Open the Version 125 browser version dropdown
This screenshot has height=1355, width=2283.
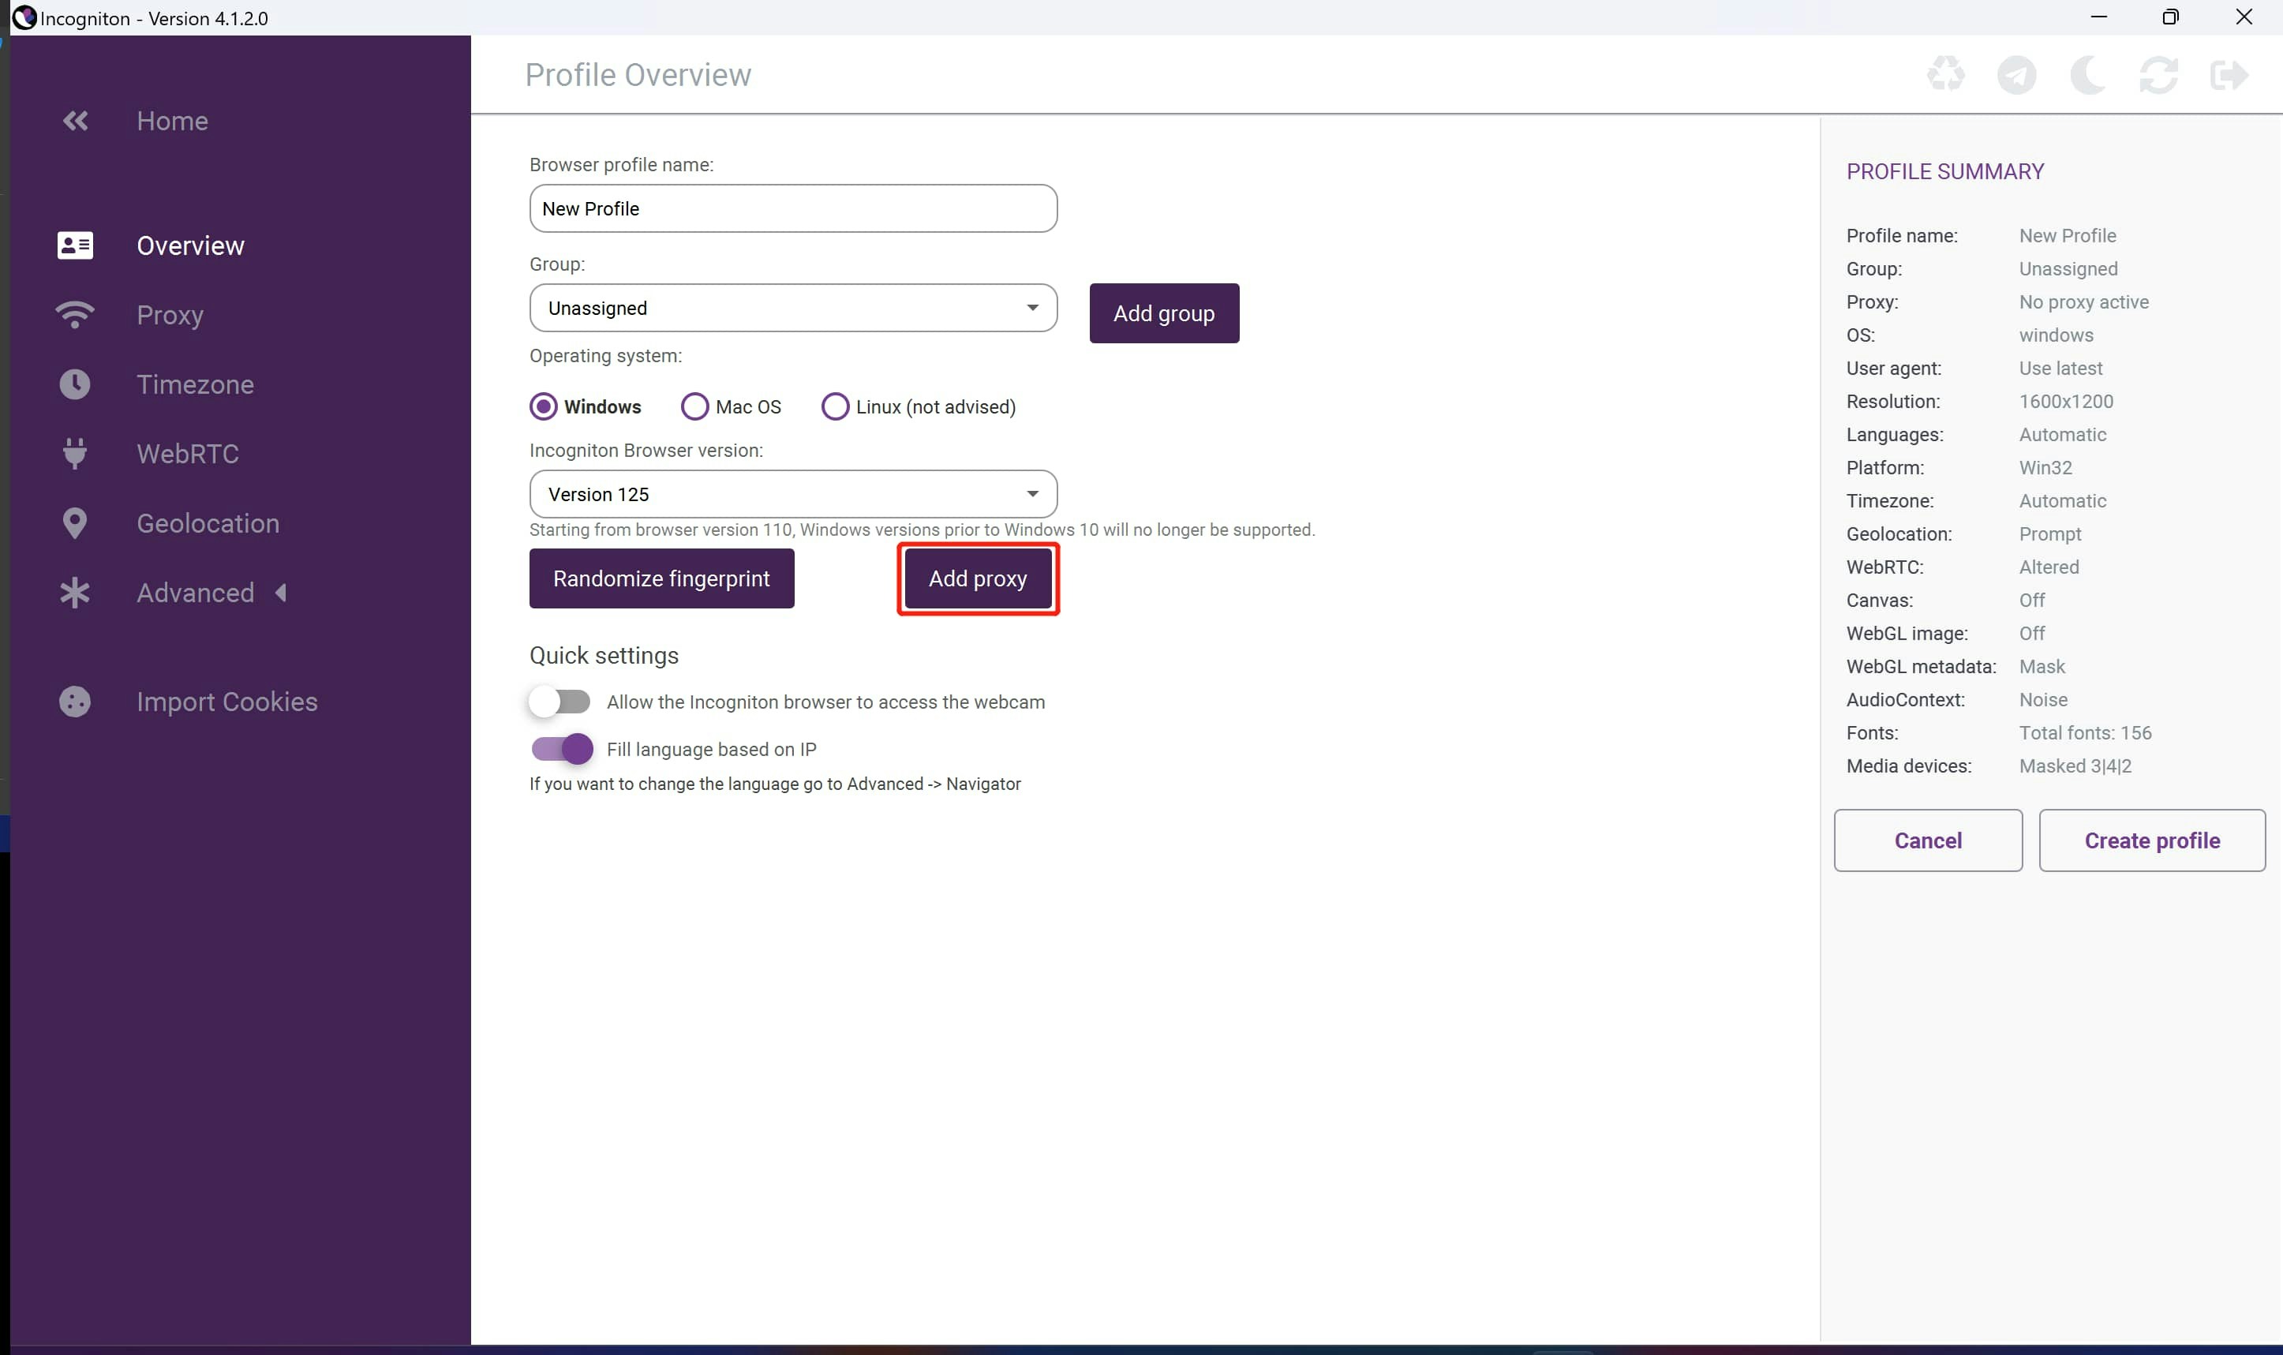point(792,495)
